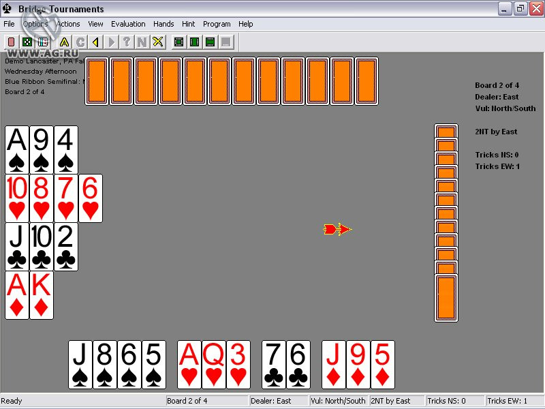Play the 5 of spades from South
The height and width of the screenshot is (409, 545).
154,365
